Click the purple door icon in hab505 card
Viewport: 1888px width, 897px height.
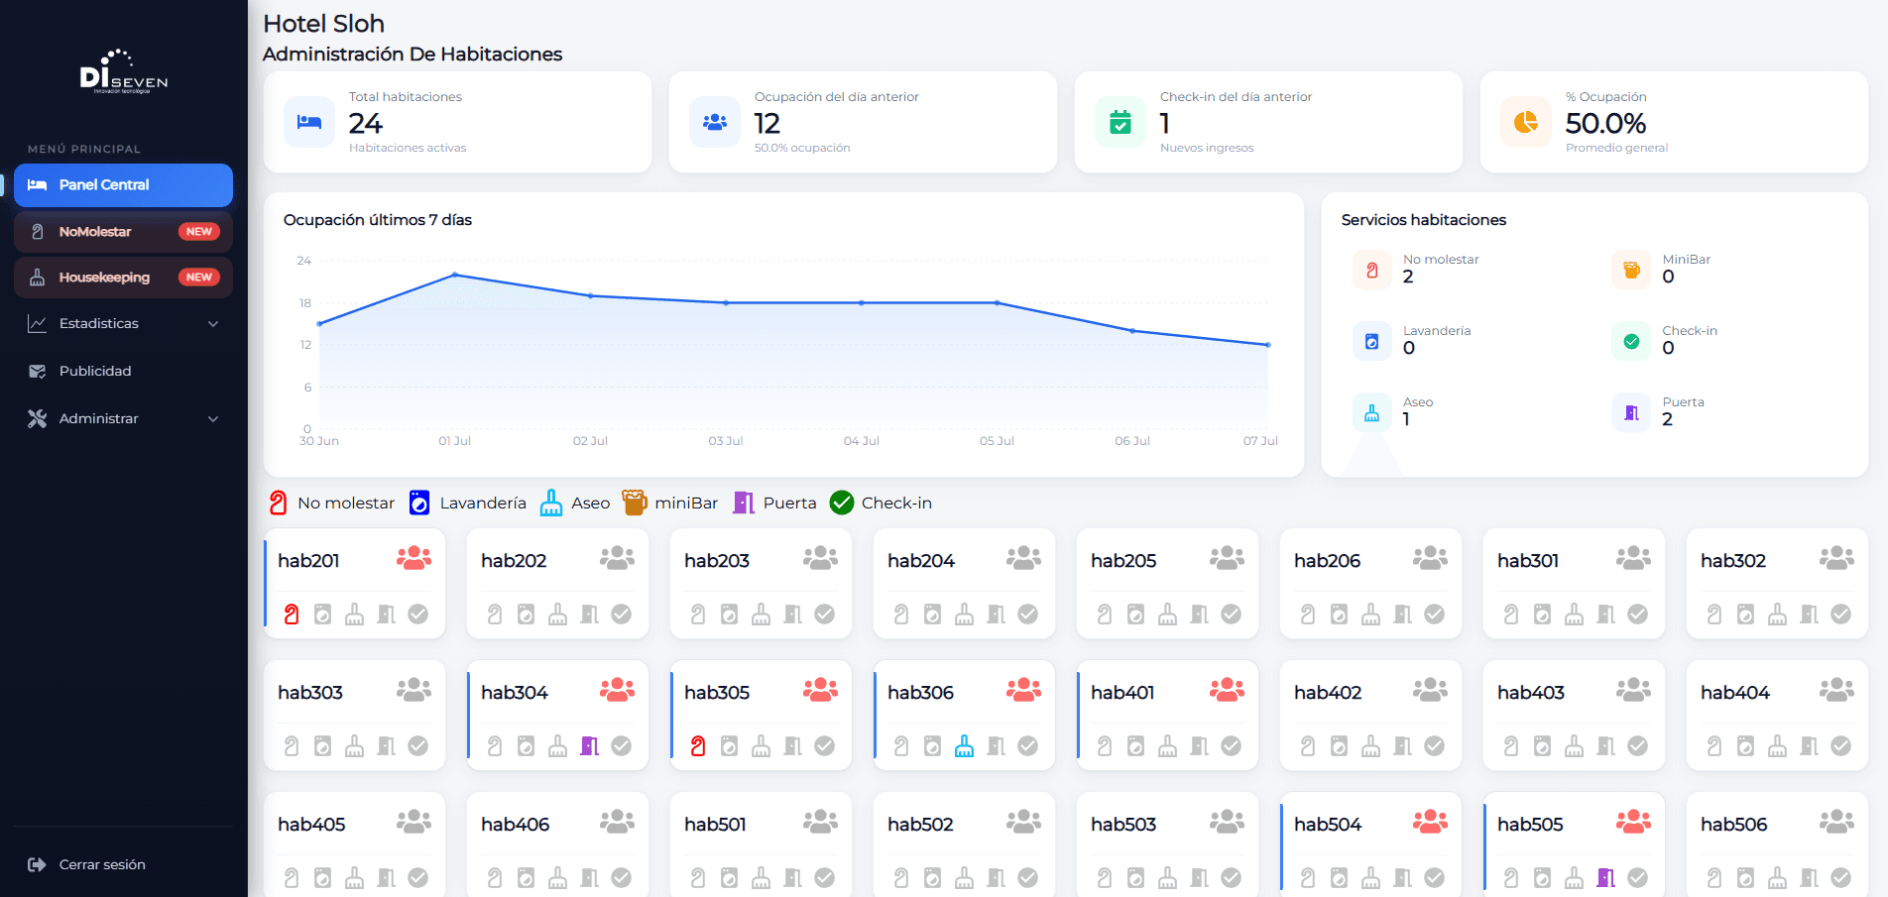point(1606,878)
